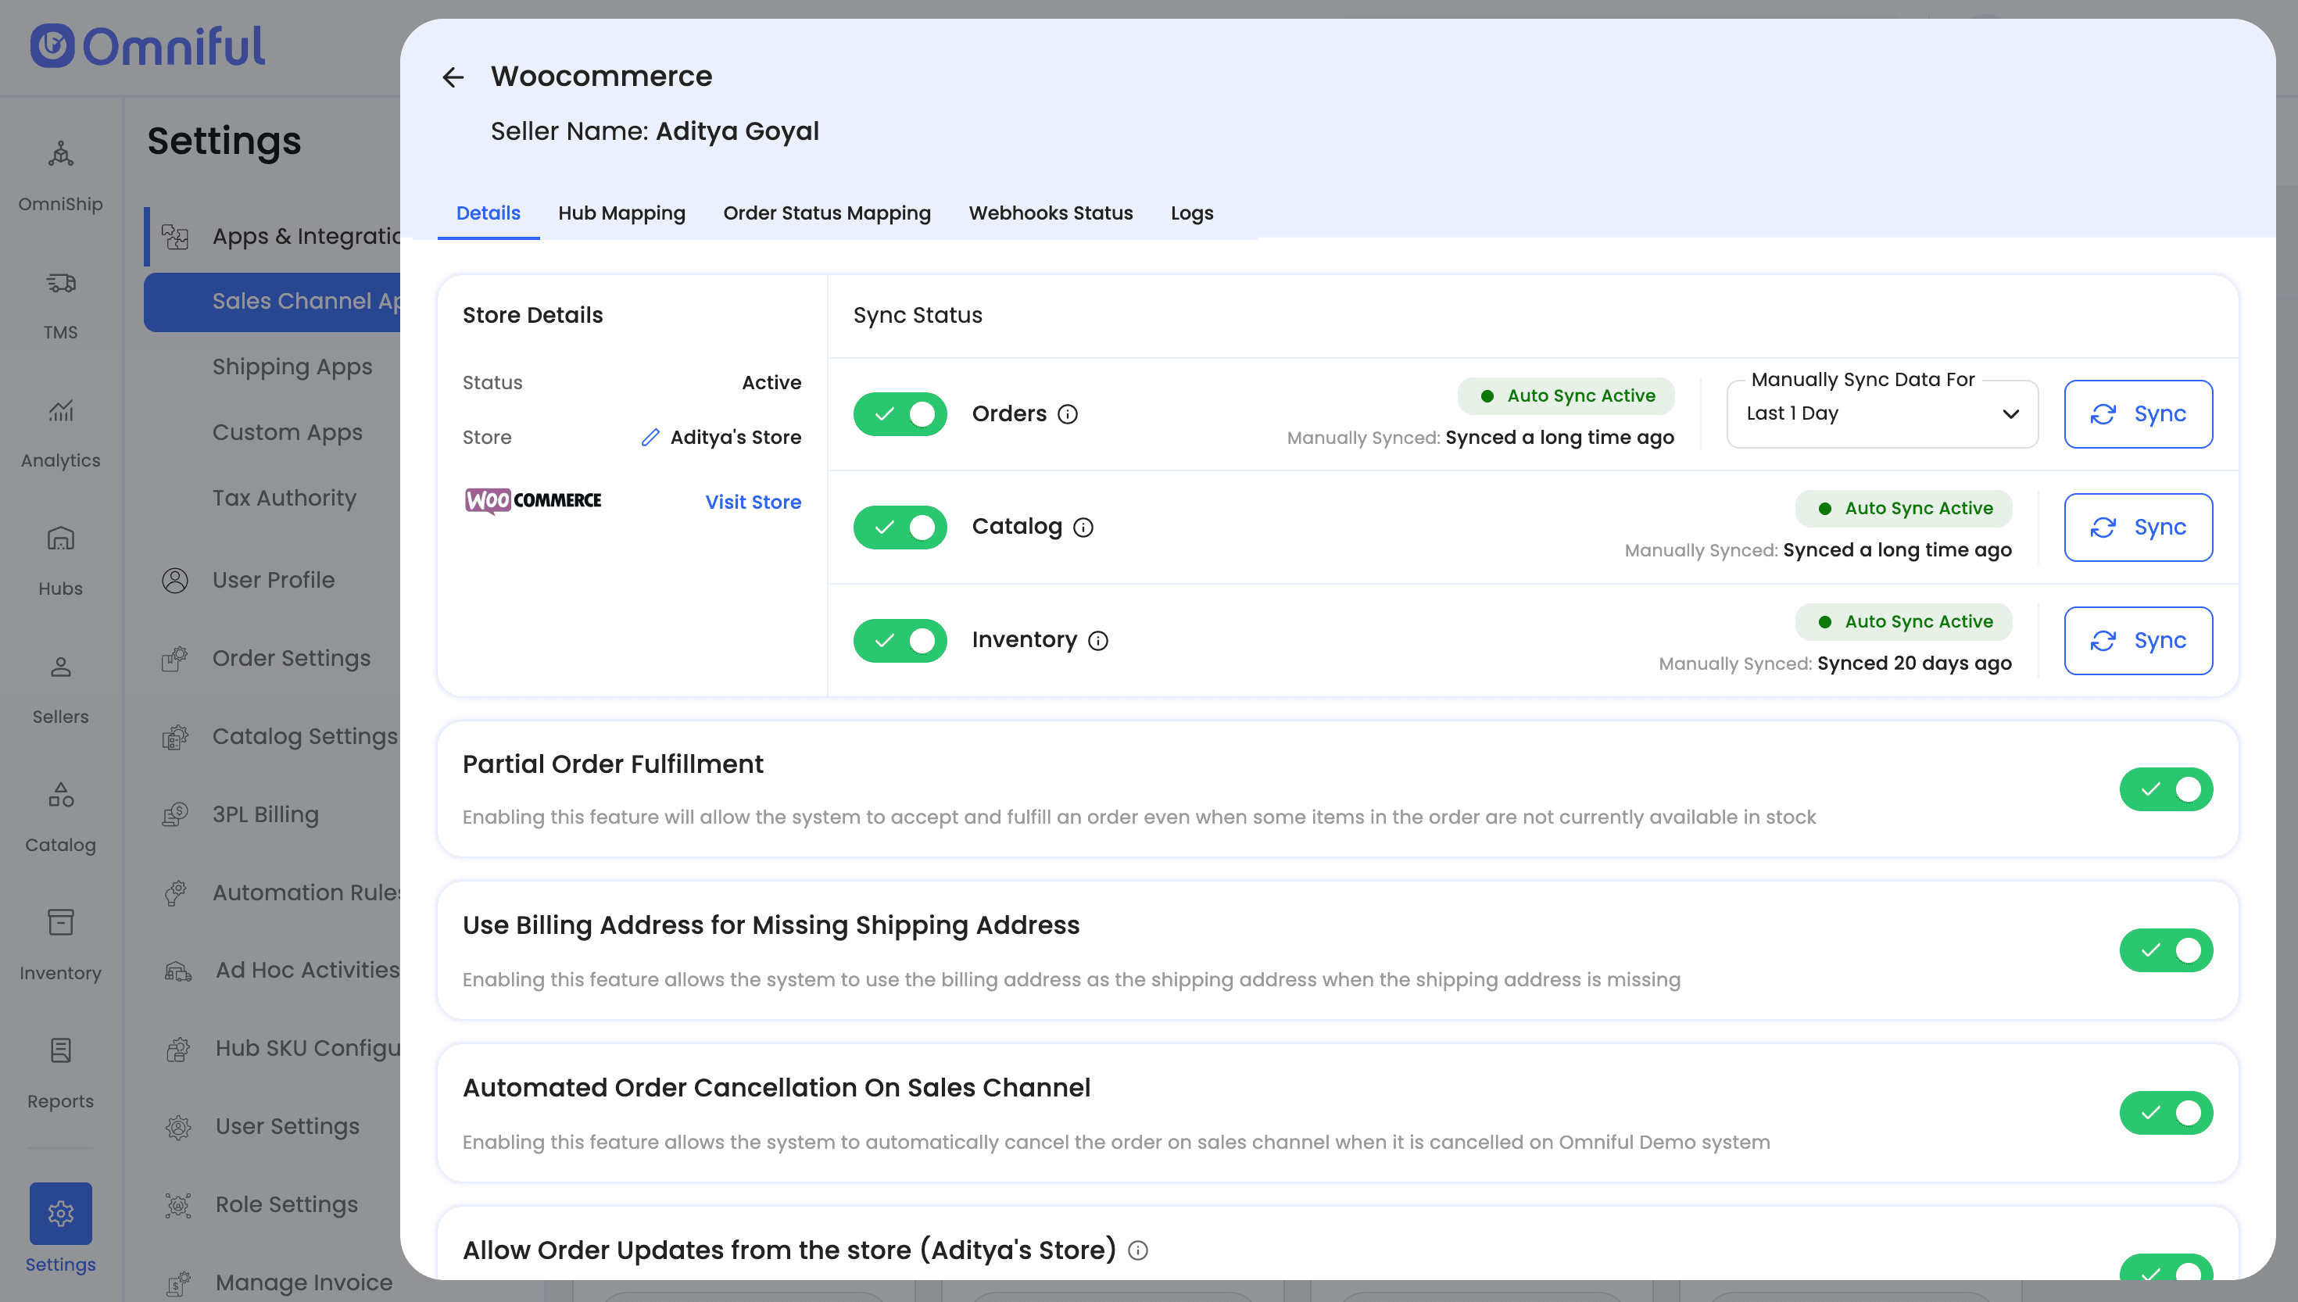
Task: Disable Orders auto sync toggle
Action: tap(900, 414)
